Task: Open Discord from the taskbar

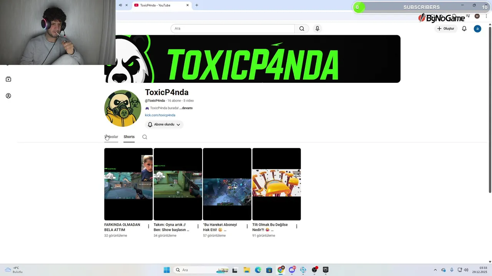Action: [x=292, y=270]
